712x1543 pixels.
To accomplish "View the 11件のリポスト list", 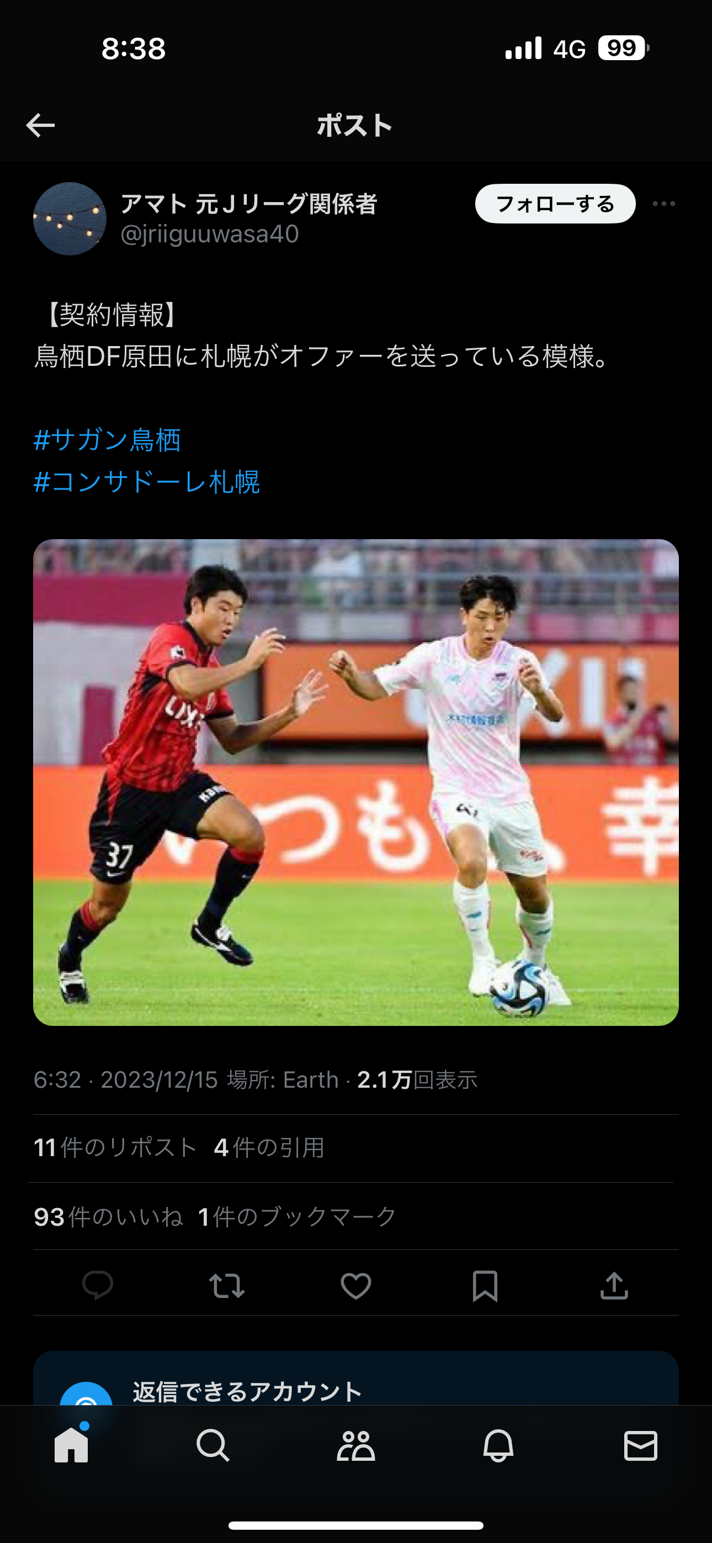I will click(x=115, y=1148).
